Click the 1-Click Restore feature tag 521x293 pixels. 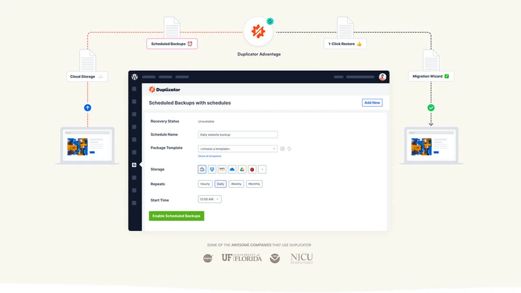coord(345,44)
